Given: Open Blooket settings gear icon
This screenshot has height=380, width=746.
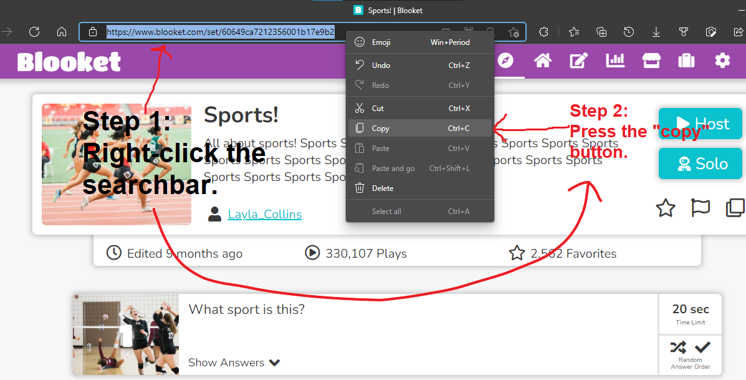Looking at the screenshot, I should click(722, 61).
